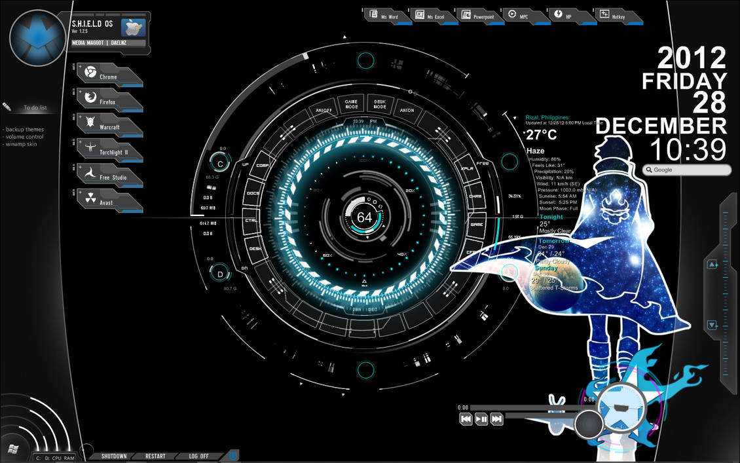Switch to Desk Mode on the dial
Viewport: 740px width, 463px height.
(380, 104)
